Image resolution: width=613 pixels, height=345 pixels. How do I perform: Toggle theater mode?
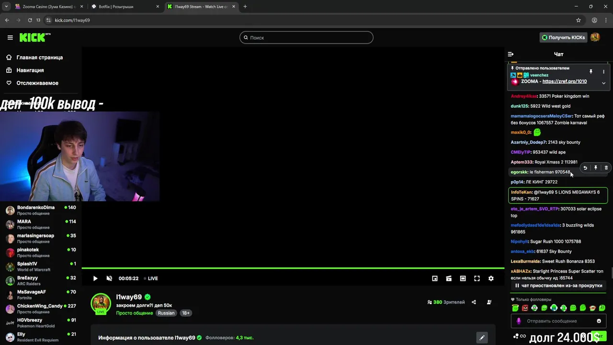[x=463, y=278]
